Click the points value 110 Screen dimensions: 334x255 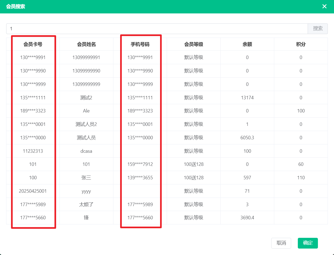pos(301,178)
